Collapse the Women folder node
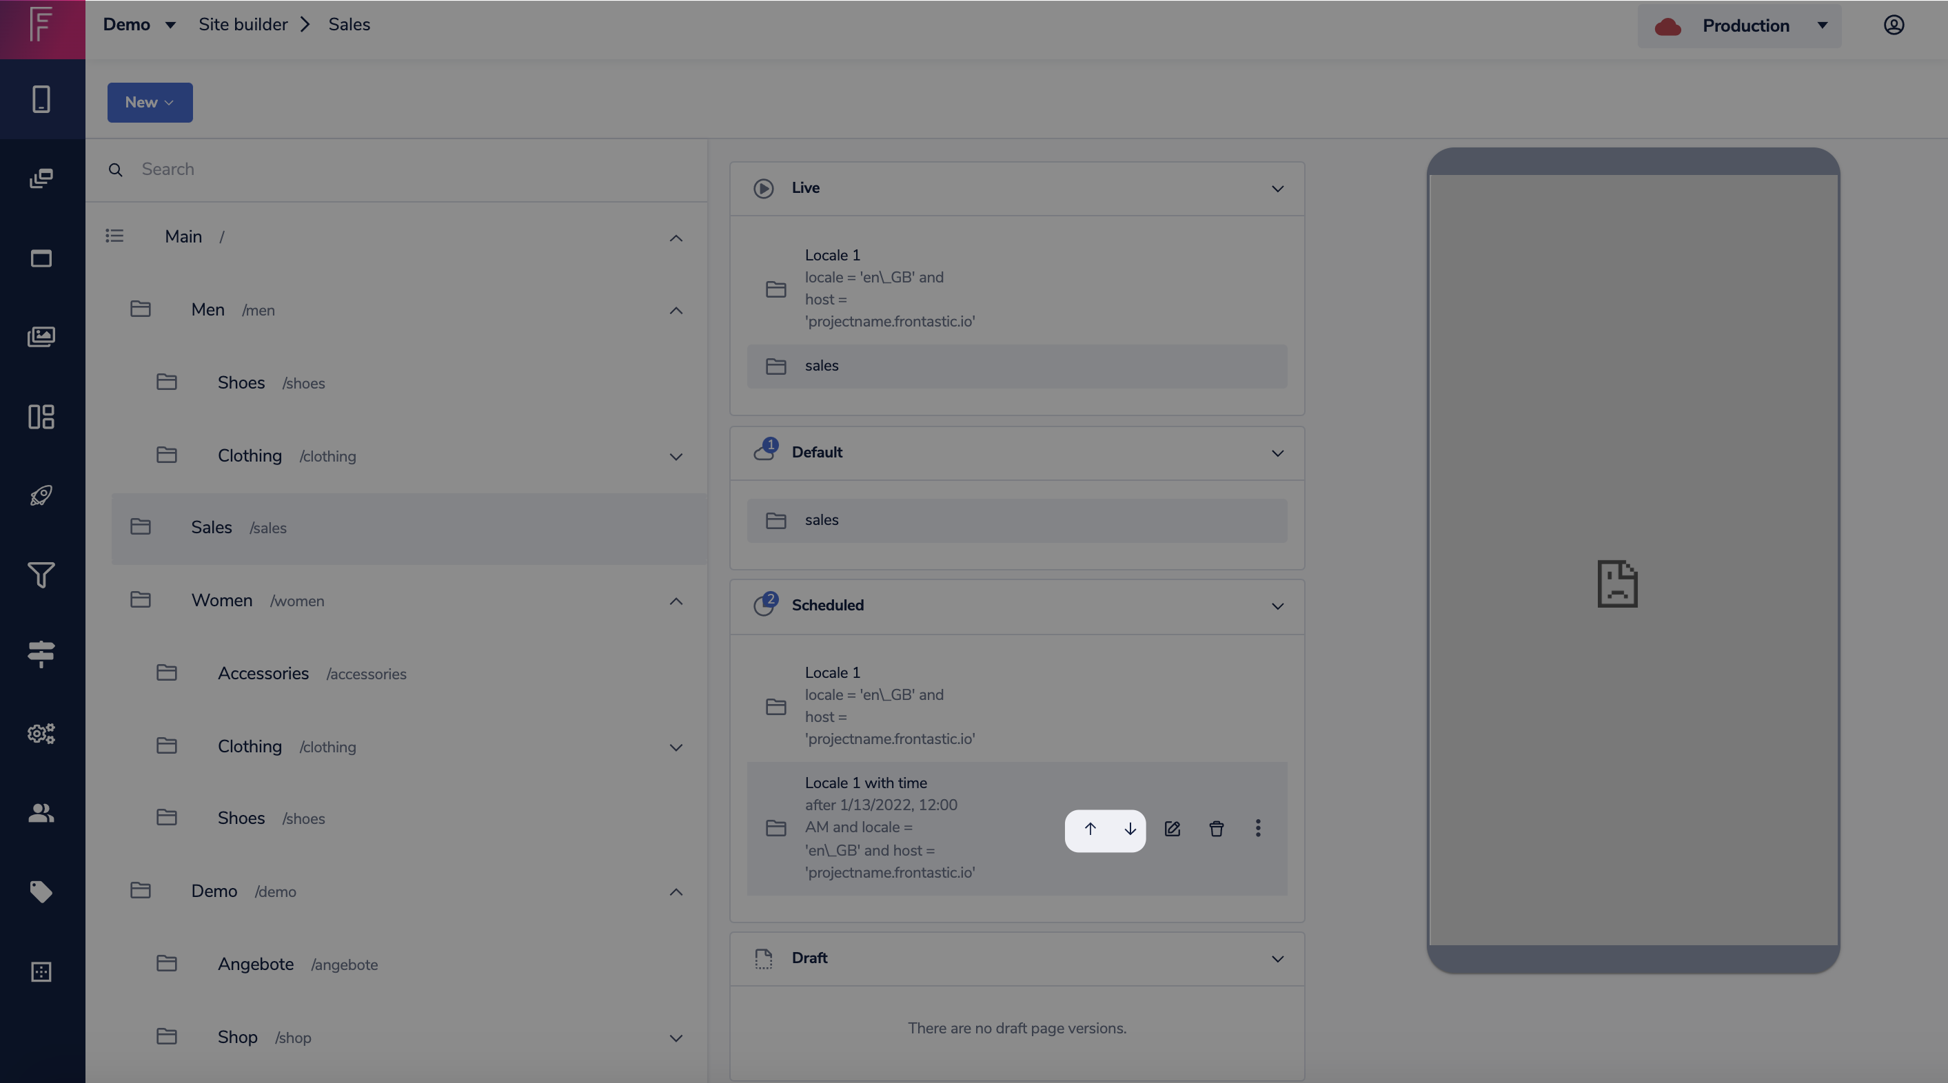The width and height of the screenshot is (1948, 1083). click(676, 601)
